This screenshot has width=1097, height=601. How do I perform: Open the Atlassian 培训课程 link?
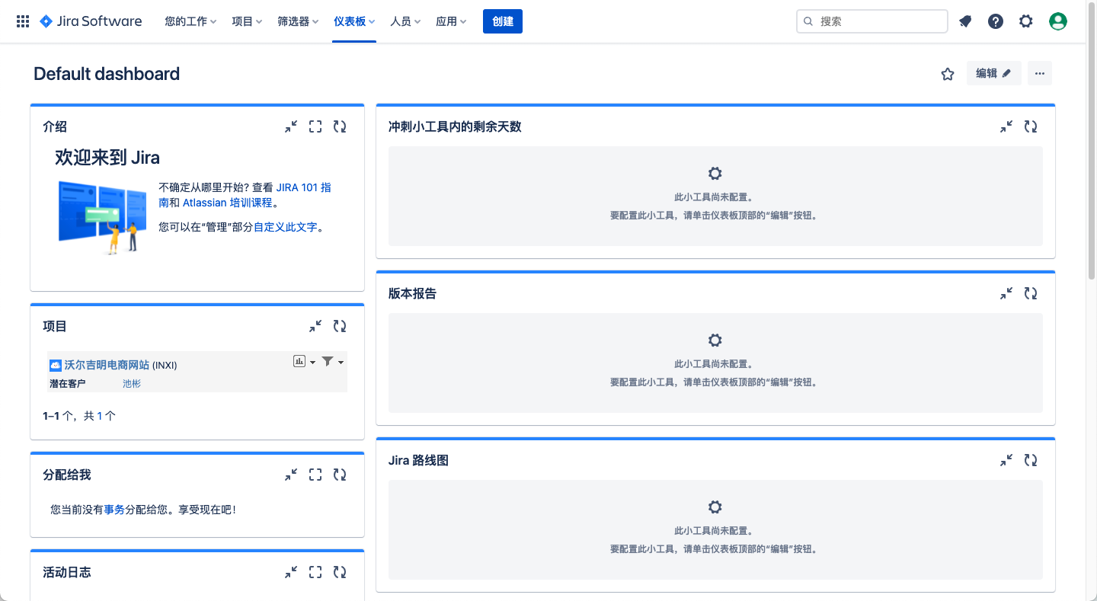(x=227, y=203)
